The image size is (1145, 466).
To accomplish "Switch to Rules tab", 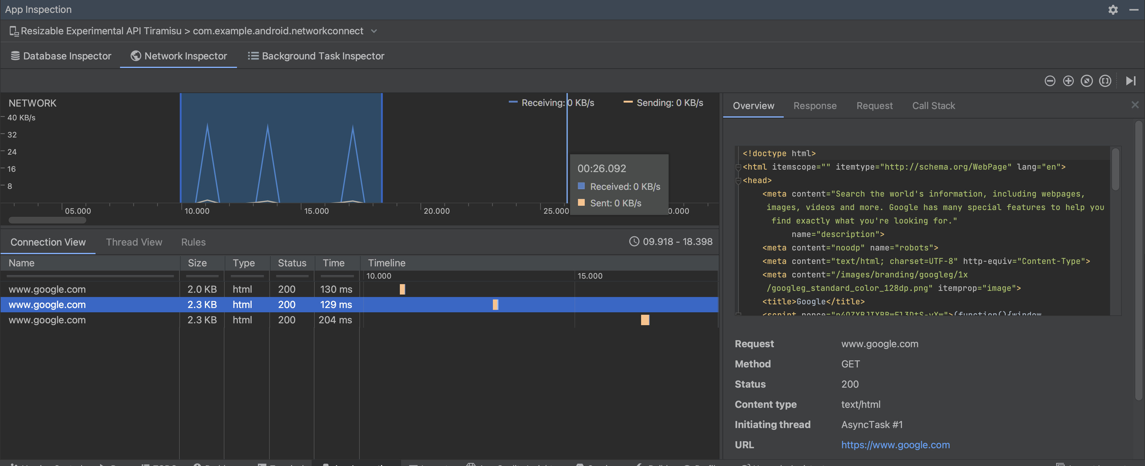I will pos(193,242).
